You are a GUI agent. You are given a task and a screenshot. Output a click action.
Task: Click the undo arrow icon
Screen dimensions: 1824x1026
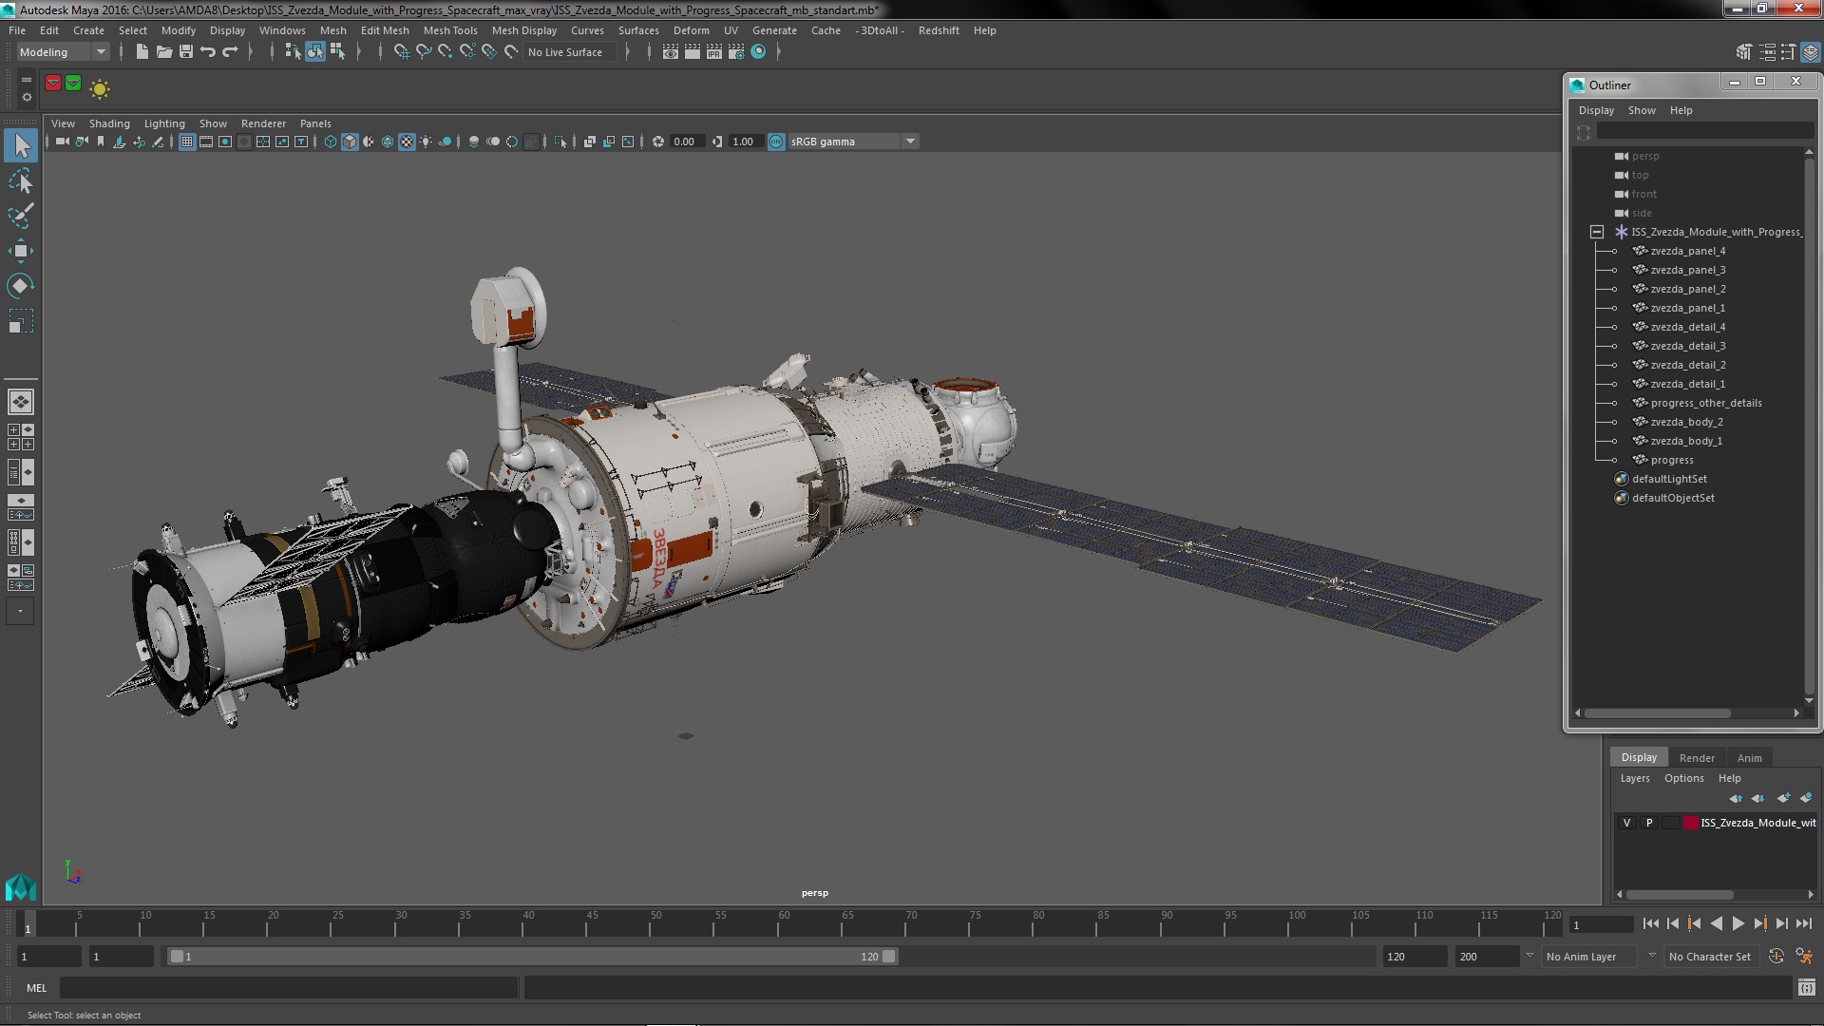(208, 52)
